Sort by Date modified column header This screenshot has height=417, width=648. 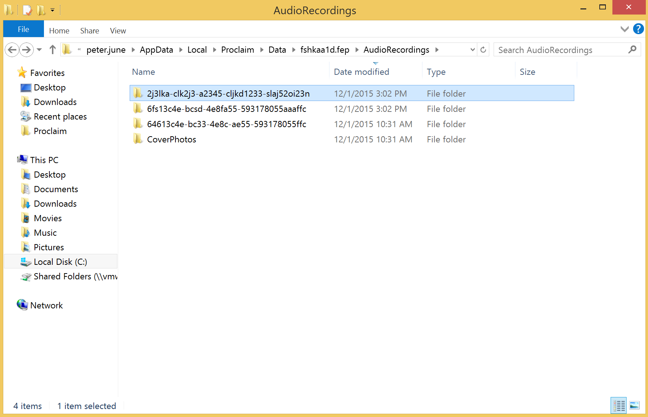tap(361, 72)
